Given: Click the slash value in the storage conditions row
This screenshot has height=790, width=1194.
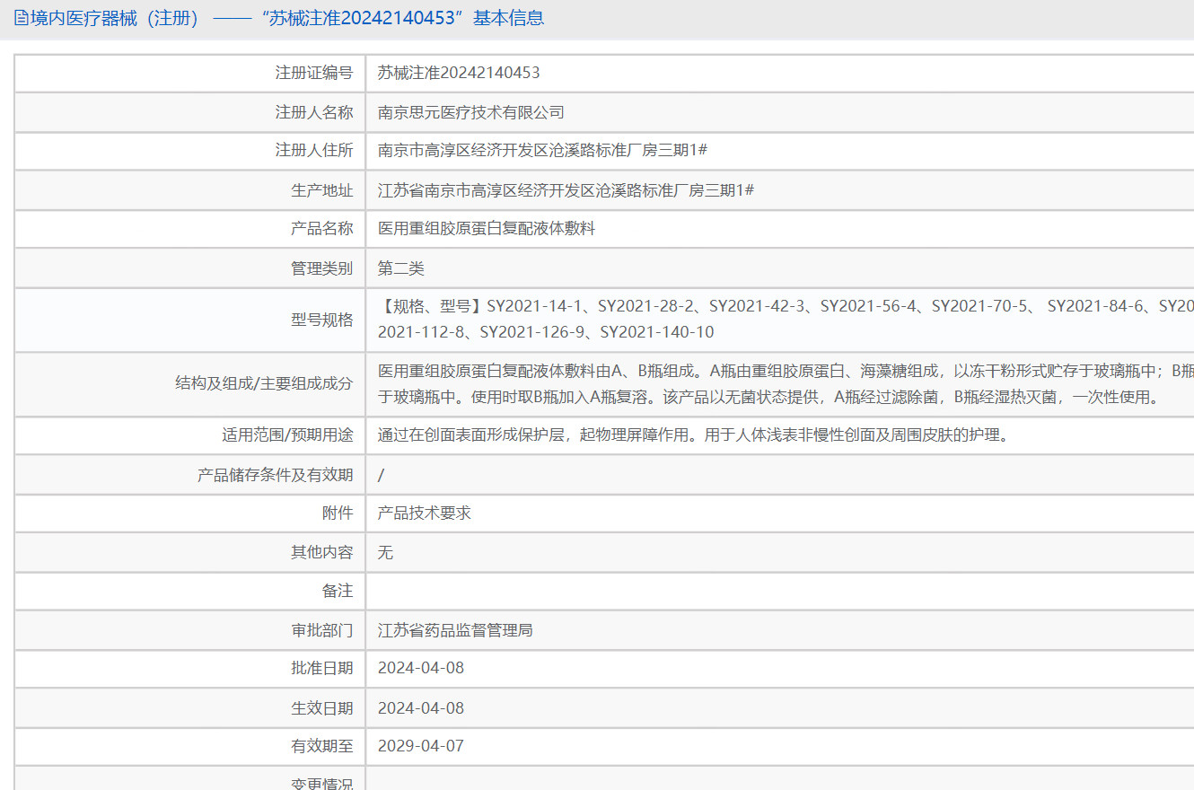Looking at the screenshot, I should click(x=382, y=475).
